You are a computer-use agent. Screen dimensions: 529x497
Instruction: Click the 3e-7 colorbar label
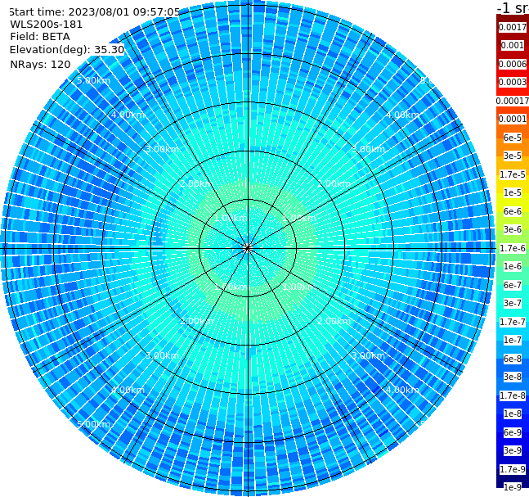click(x=513, y=303)
